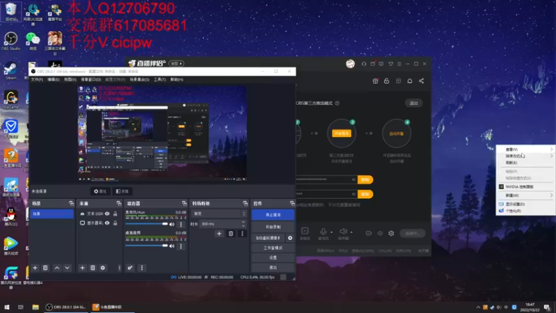This screenshot has width=556, height=313.
Task: Toggle the lock on the Text (GDI) source
Action: (x=115, y=214)
